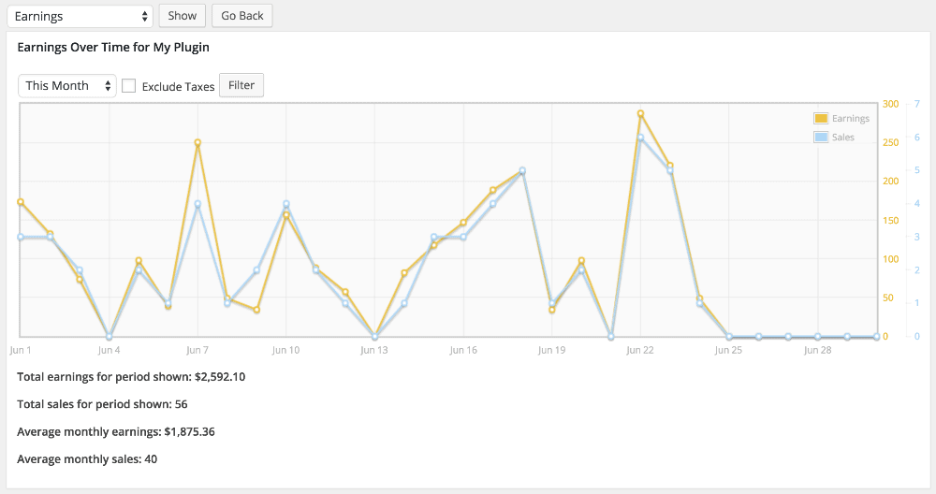Click the Sales data point on Jun 7

click(197, 204)
